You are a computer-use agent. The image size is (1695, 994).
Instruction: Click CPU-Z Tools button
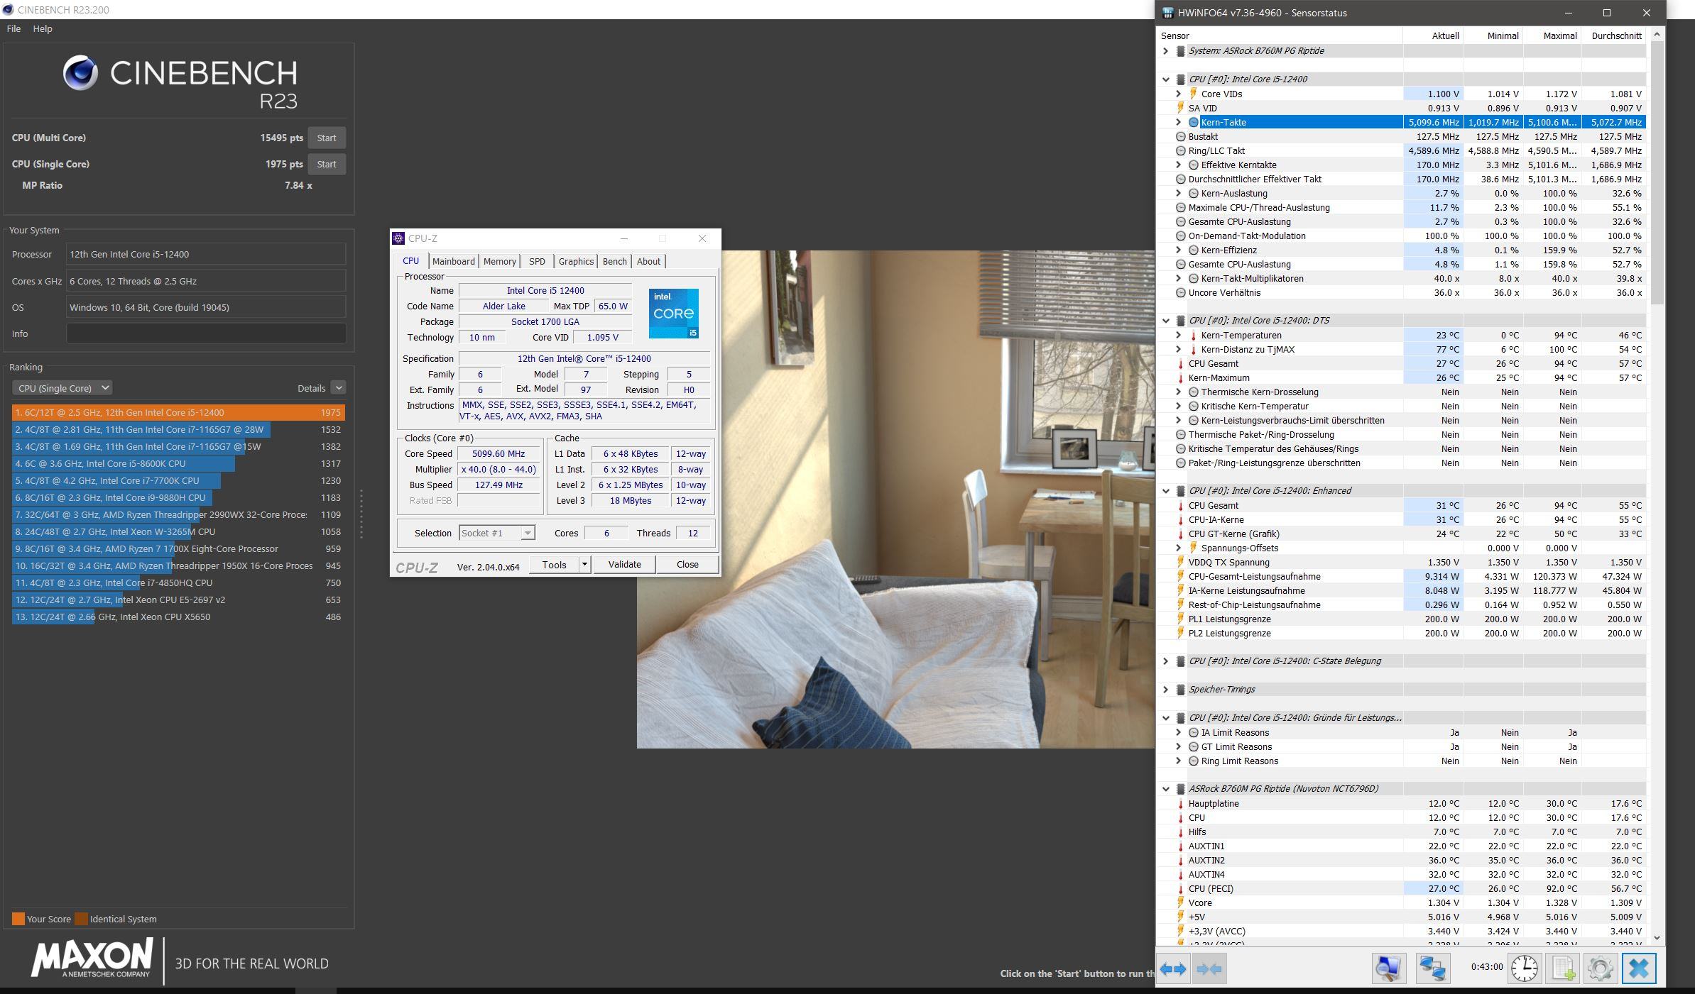[555, 565]
